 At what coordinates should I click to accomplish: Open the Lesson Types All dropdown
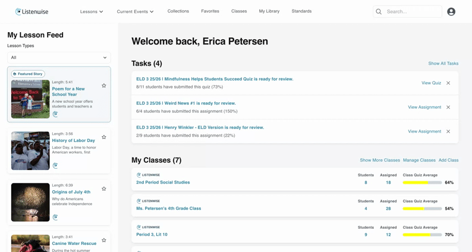pos(59,58)
